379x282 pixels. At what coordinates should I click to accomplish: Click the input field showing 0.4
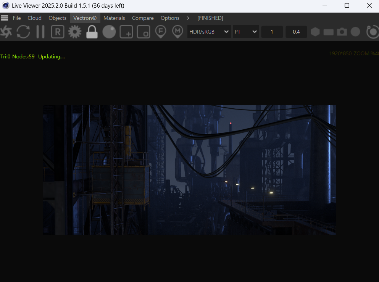(296, 32)
